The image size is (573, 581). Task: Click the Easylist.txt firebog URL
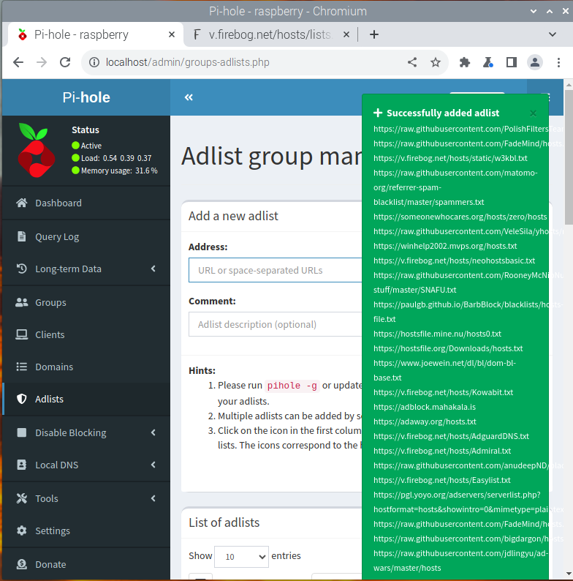(442, 480)
